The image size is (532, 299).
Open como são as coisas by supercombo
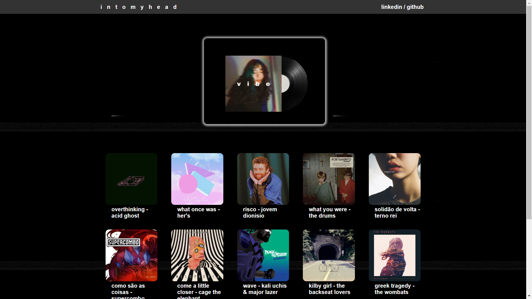131,255
